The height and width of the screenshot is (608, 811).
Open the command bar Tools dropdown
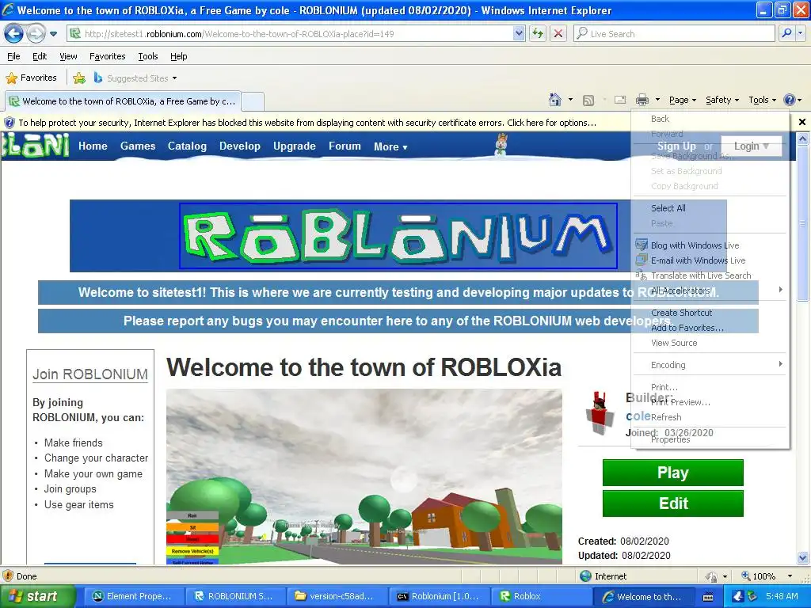coord(763,100)
